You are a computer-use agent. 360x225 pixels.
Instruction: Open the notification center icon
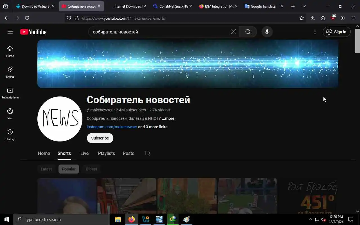[351, 219]
